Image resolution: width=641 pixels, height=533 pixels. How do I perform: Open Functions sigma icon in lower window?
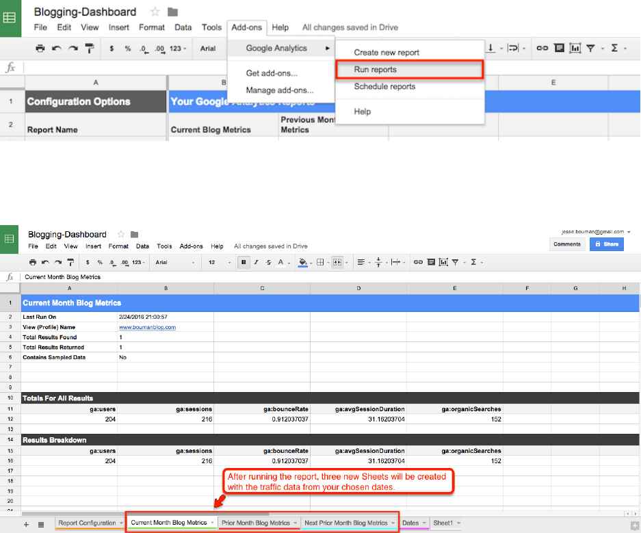[473, 263]
